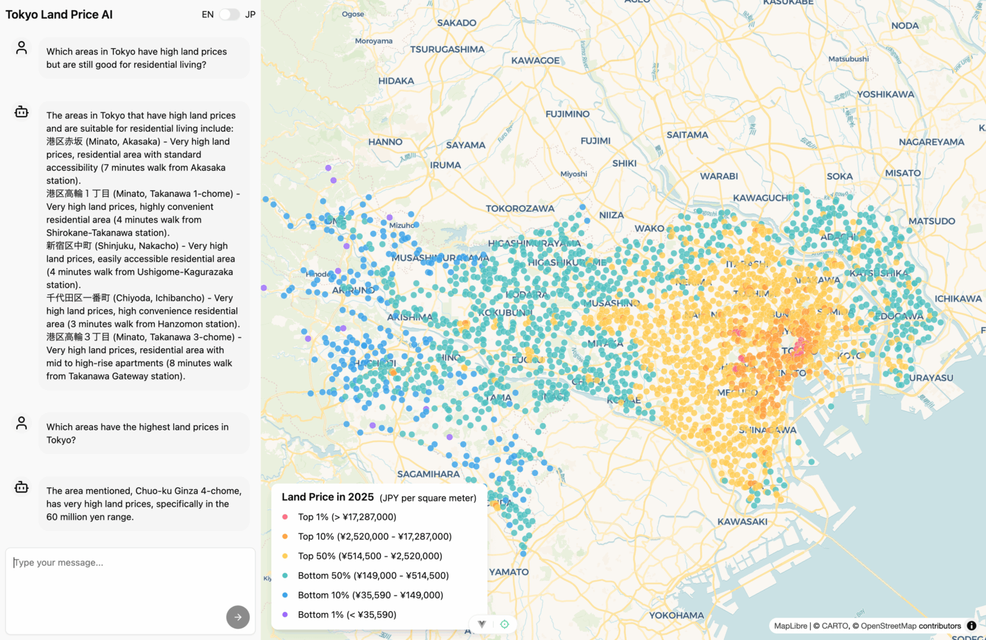Screen dimensions: 986x640
Task: Click the orange Top 10% legend dot
Action: pyautogui.click(x=285, y=537)
